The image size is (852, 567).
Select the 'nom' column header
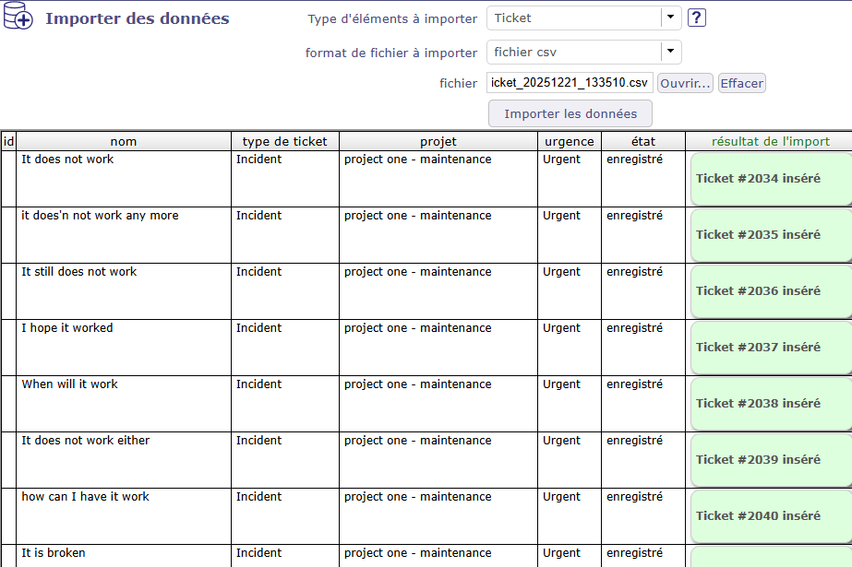click(x=124, y=141)
